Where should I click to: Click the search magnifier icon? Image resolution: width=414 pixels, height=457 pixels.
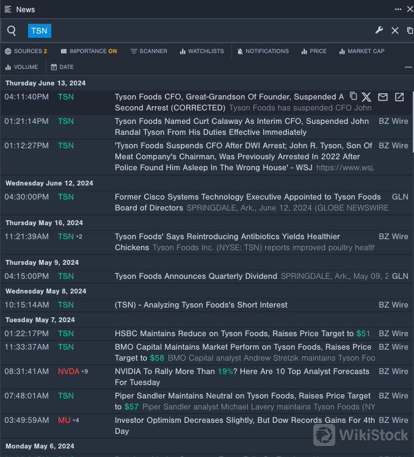pyautogui.click(x=12, y=31)
